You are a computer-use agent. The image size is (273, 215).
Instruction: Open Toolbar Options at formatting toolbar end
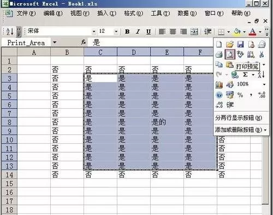coord(266,32)
